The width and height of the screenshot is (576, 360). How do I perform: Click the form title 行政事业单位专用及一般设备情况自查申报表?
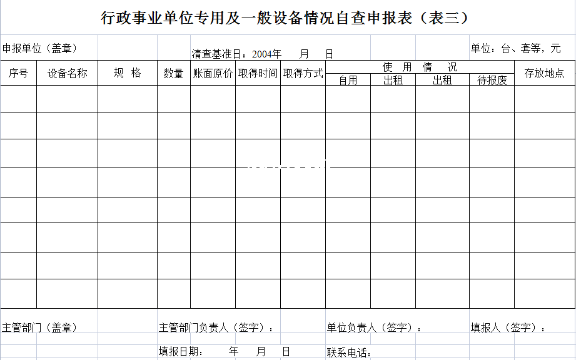coord(285,18)
